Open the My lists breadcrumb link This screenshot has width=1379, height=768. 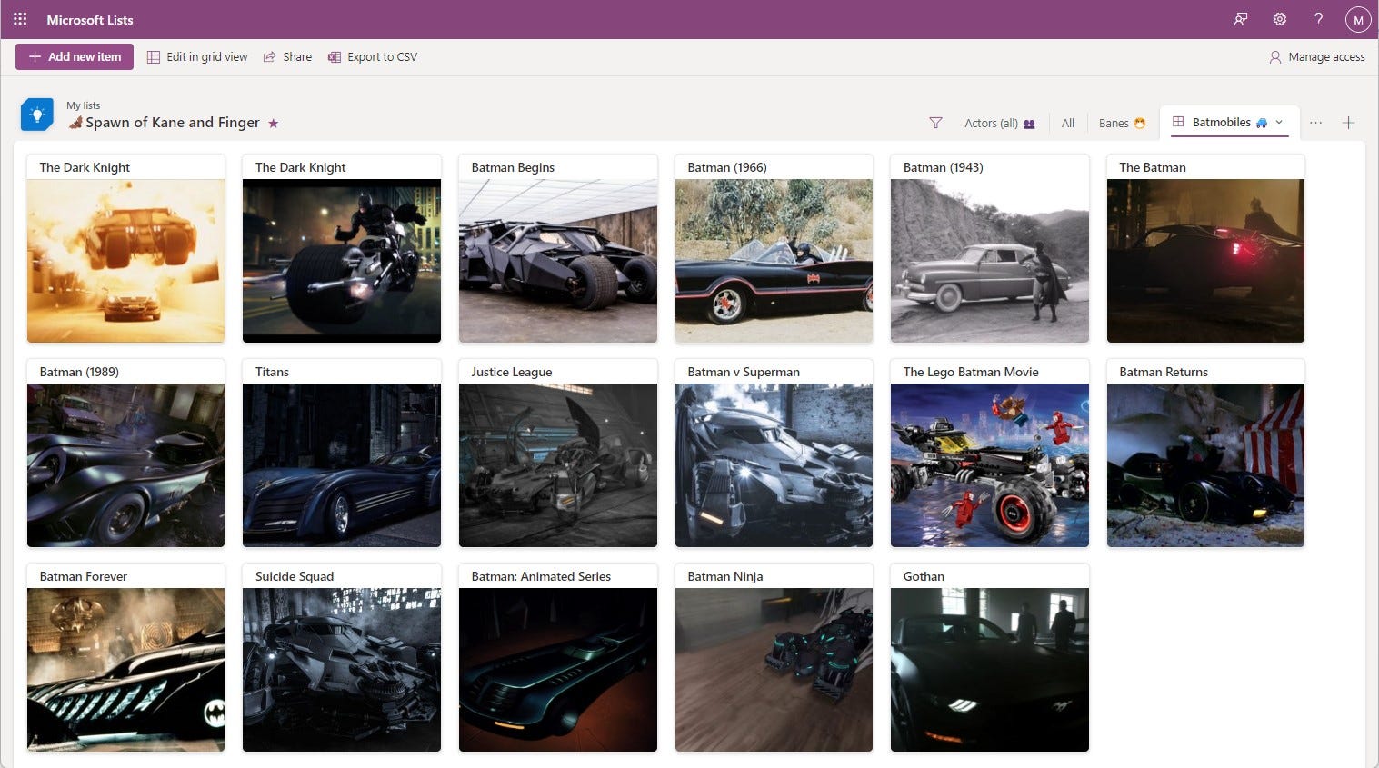coord(83,105)
